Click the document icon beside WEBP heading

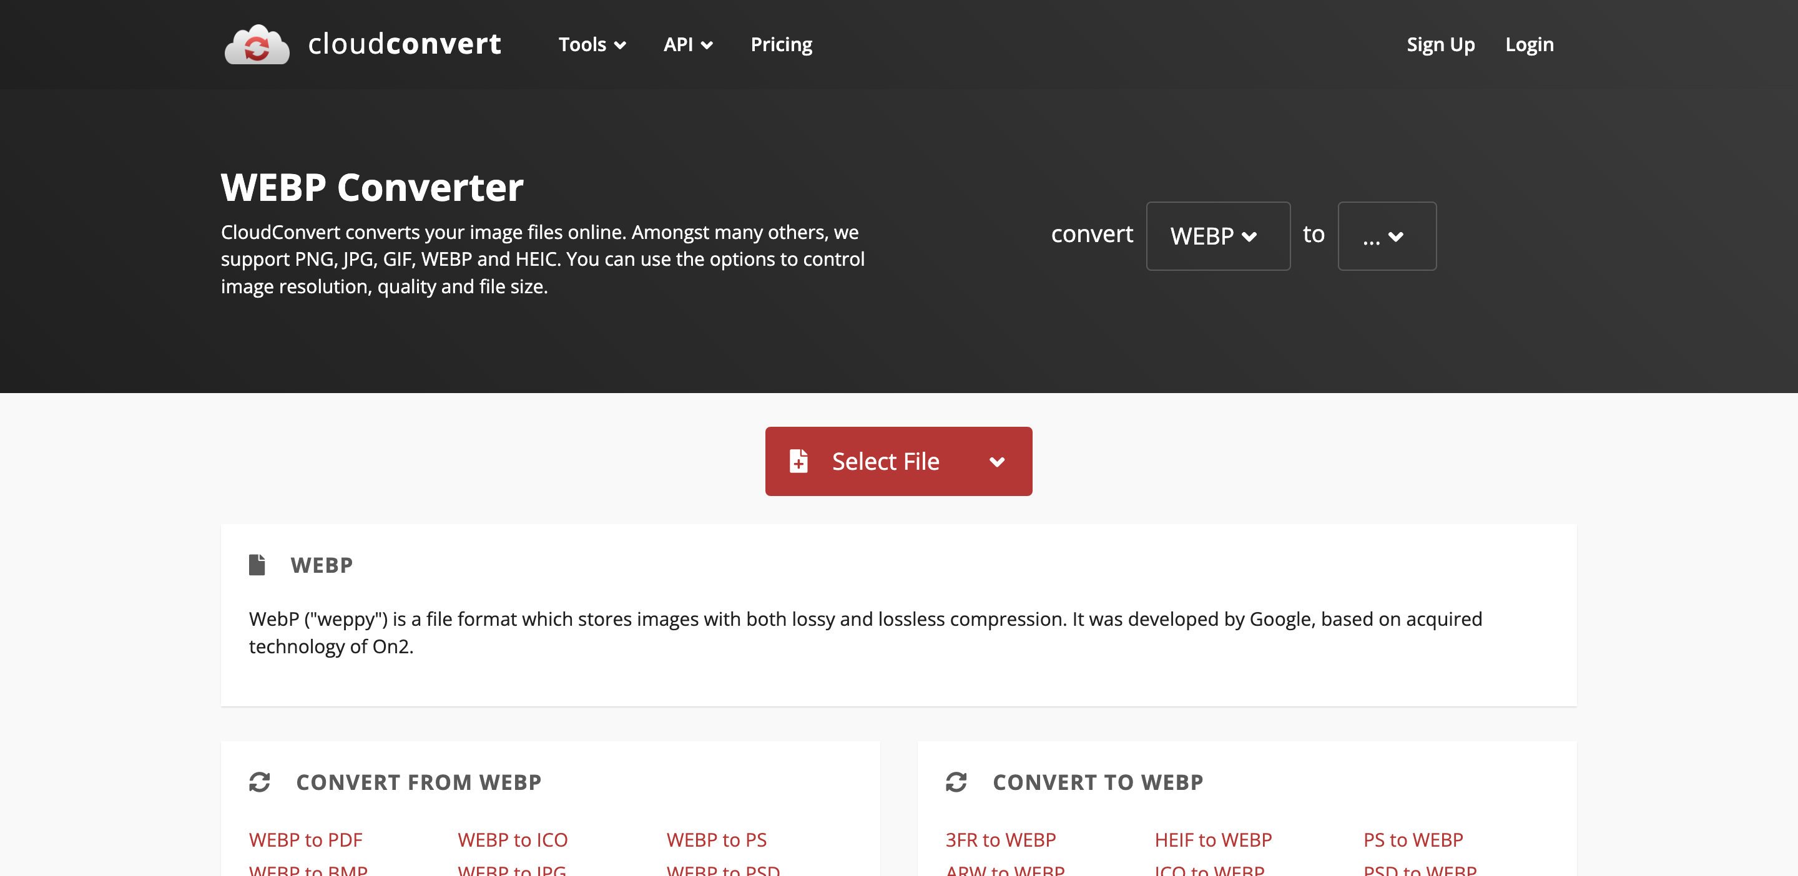click(257, 564)
